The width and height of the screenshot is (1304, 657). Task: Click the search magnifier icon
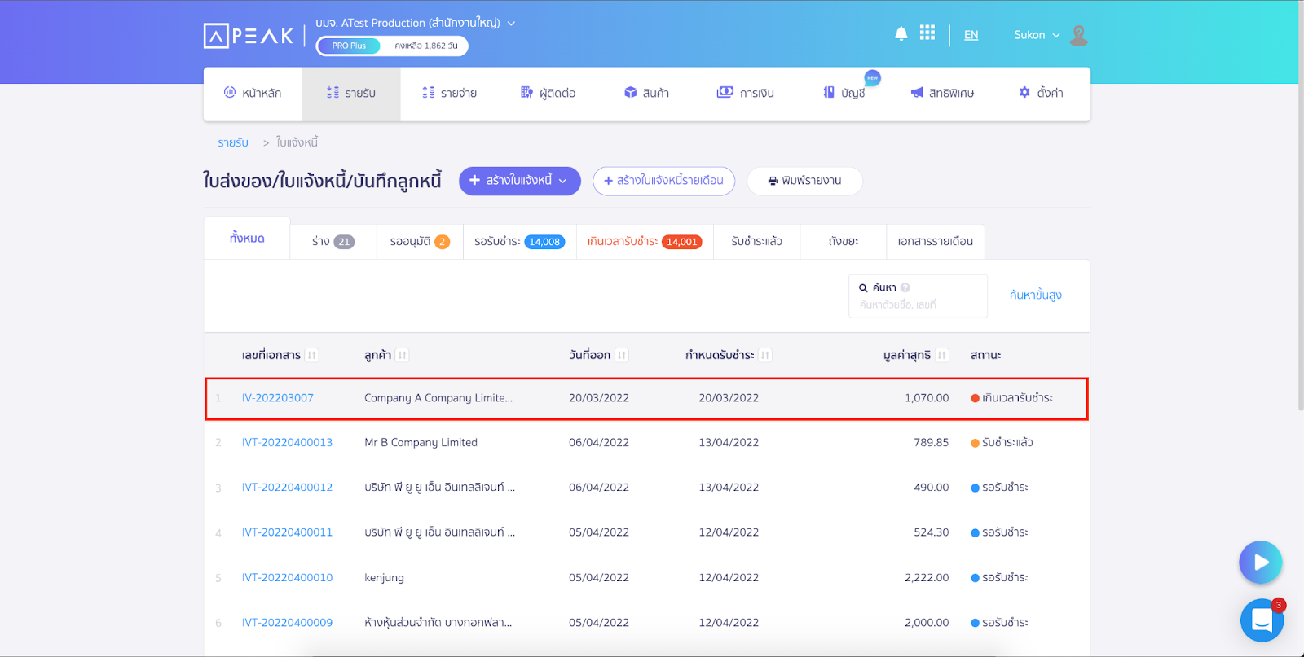click(x=863, y=288)
